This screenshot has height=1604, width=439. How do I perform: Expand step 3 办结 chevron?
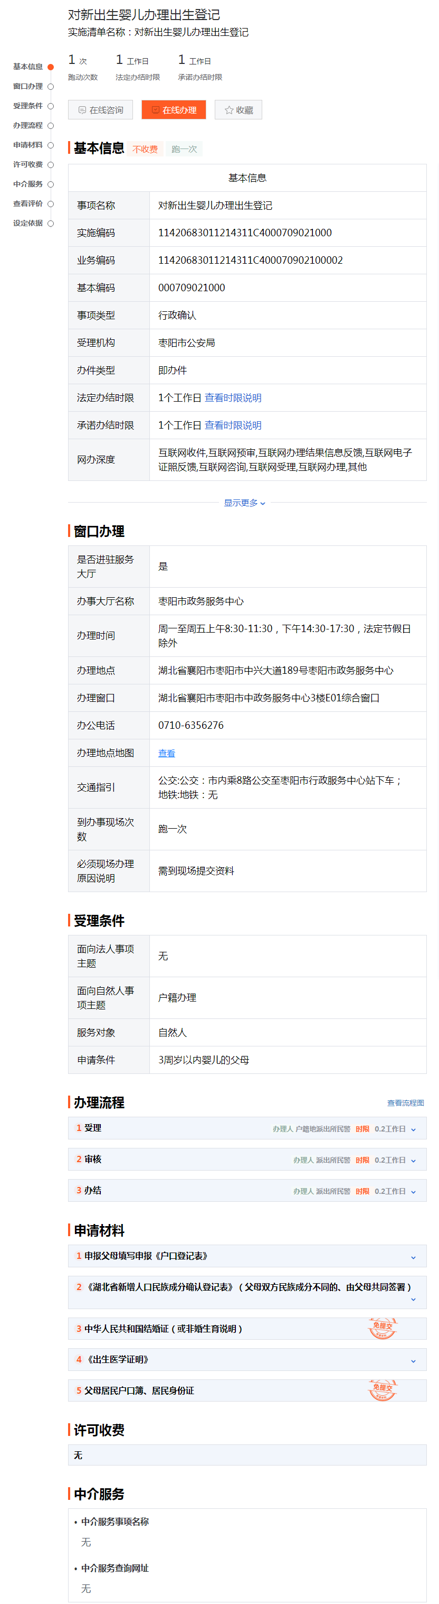pyautogui.click(x=414, y=1192)
